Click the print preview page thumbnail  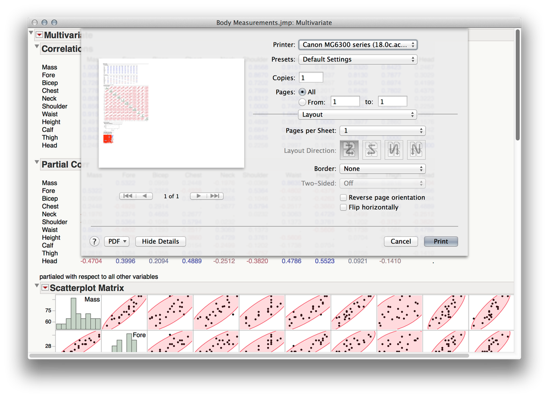[171, 113]
